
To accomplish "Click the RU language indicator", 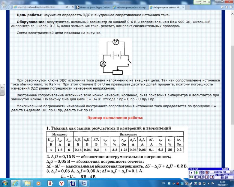I will (x=163, y=183).
